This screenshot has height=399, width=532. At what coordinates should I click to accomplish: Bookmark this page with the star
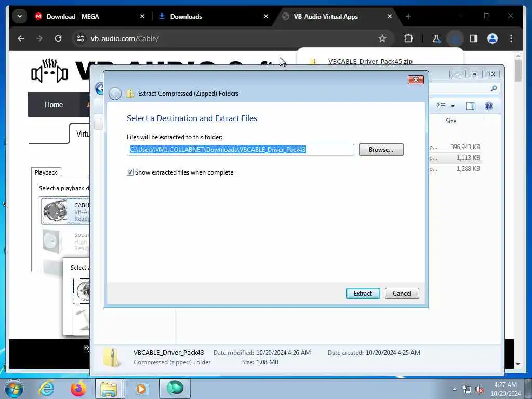pyautogui.click(x=382, y=38)
